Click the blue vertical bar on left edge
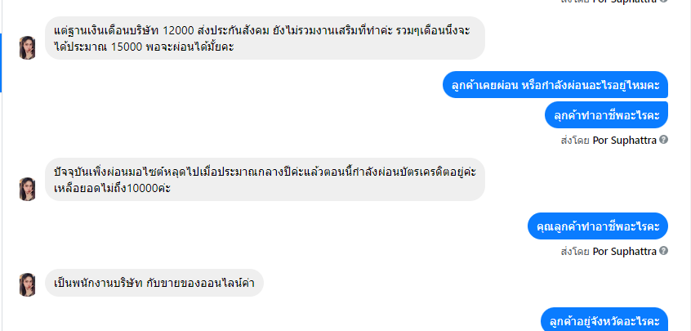Viewport: 691px width, 331px height. [x=2, y=61]
